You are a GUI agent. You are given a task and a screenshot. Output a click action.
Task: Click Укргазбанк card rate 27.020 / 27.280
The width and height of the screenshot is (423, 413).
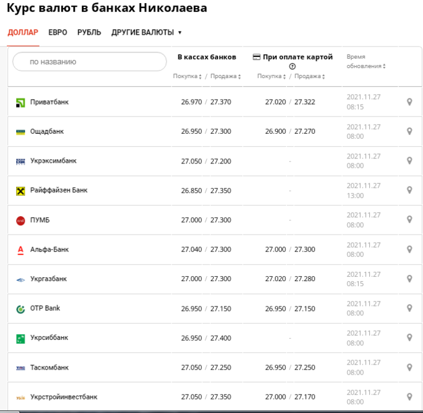(290, 279)
